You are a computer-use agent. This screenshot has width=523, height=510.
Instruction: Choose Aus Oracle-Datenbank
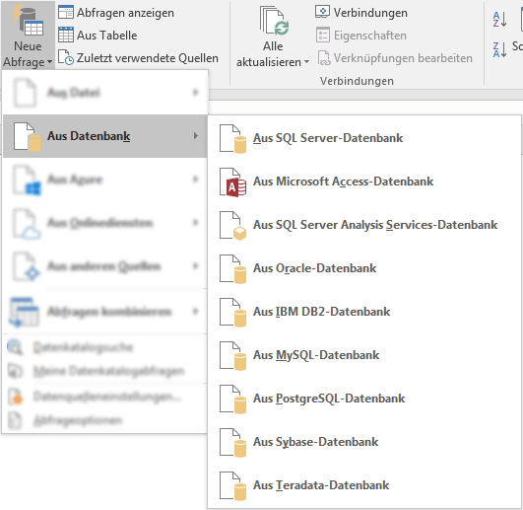click(x=364, y=268)
